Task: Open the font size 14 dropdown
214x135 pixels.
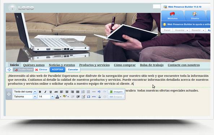Action: 52,96
